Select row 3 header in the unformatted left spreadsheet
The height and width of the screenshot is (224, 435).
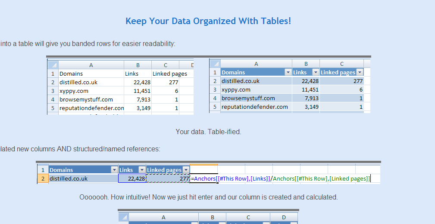(x=52, y=91)
